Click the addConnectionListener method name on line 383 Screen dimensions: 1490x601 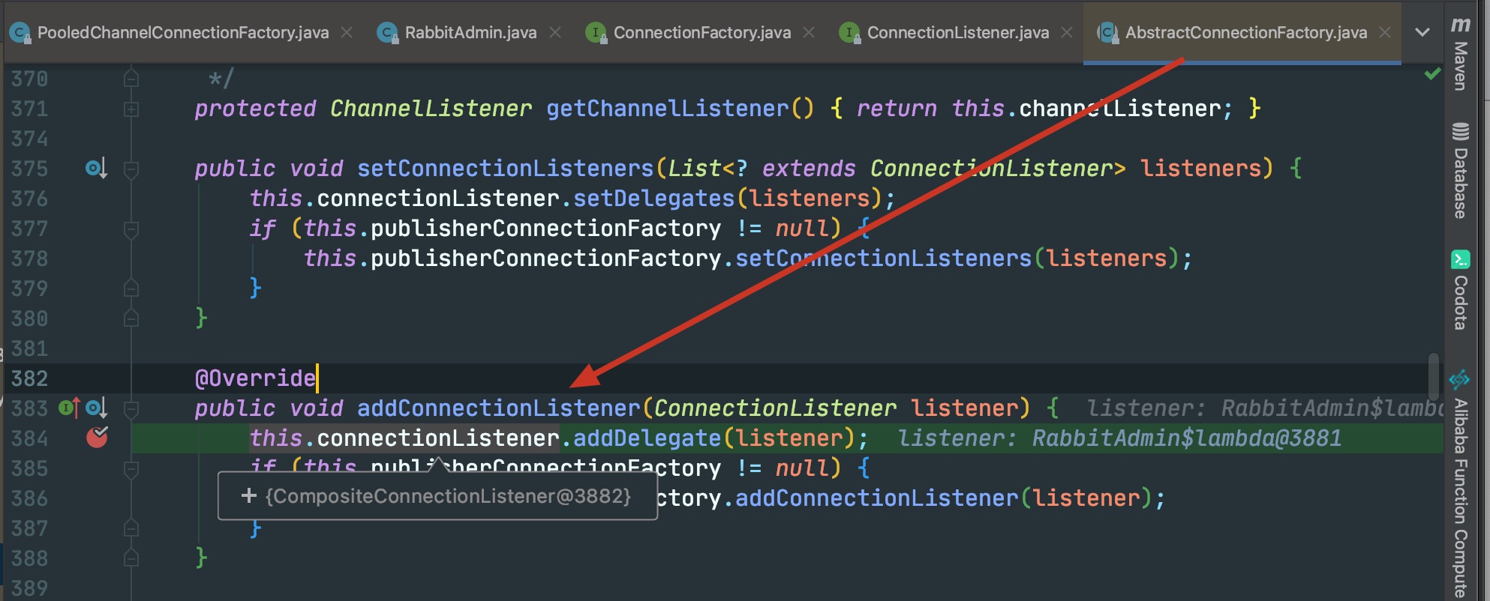499,408
